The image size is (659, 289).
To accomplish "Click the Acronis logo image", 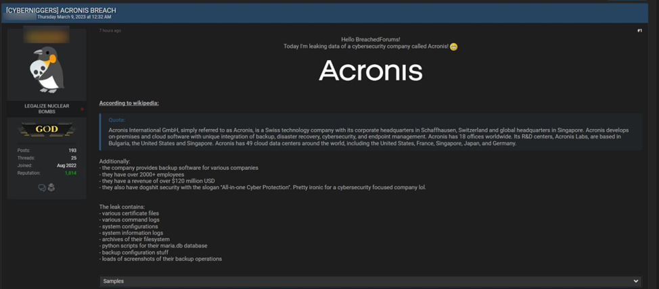I will pyautogui.click(x=370, y=70).
